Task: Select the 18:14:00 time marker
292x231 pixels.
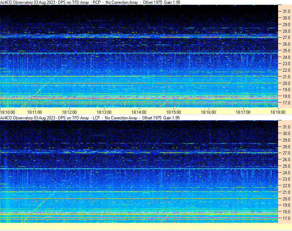Action: pos(139,112)
